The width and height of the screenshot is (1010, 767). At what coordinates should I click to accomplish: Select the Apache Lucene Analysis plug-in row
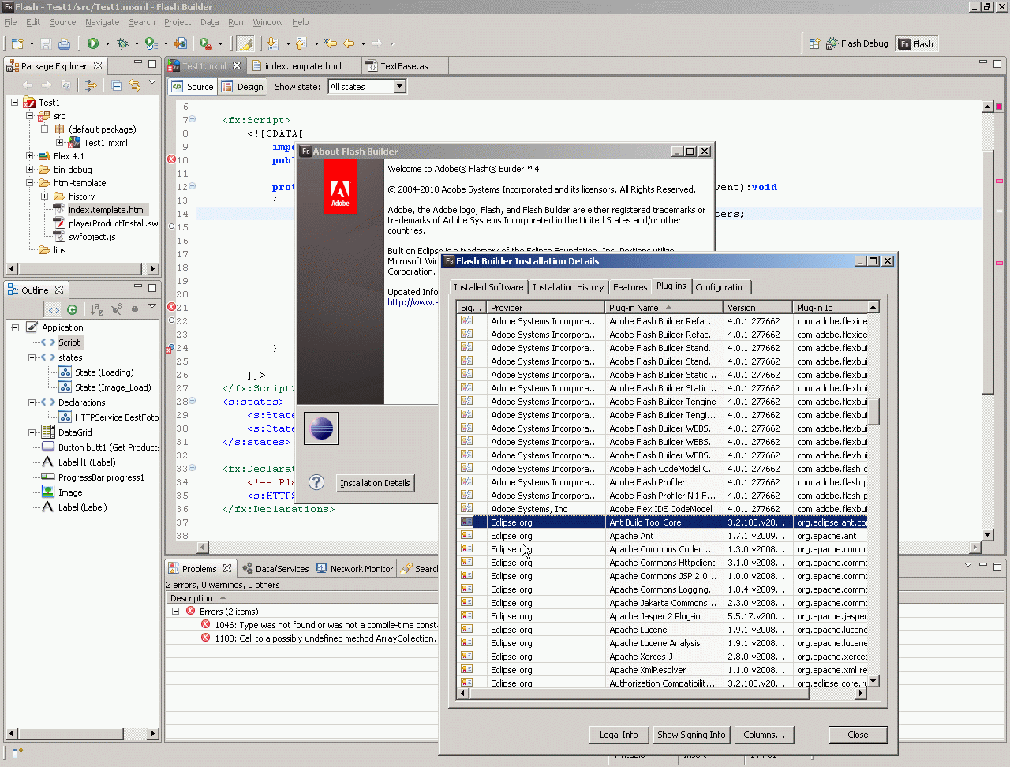[x=661, y=643]
